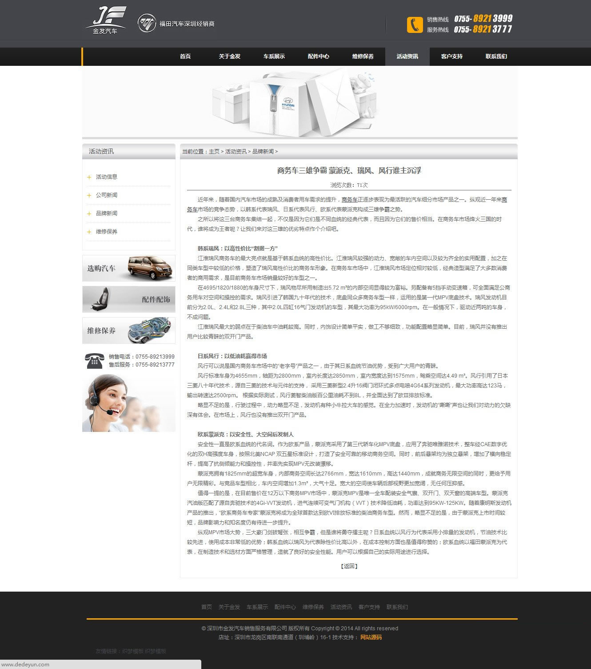Click the gift box hero banner

pyautogui.click(x=300, y=102)
